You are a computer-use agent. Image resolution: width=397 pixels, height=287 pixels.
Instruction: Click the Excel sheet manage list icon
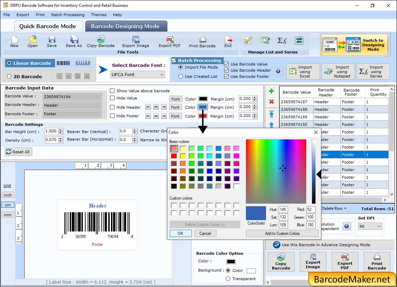pyautogui.click(x=265, y=40)
